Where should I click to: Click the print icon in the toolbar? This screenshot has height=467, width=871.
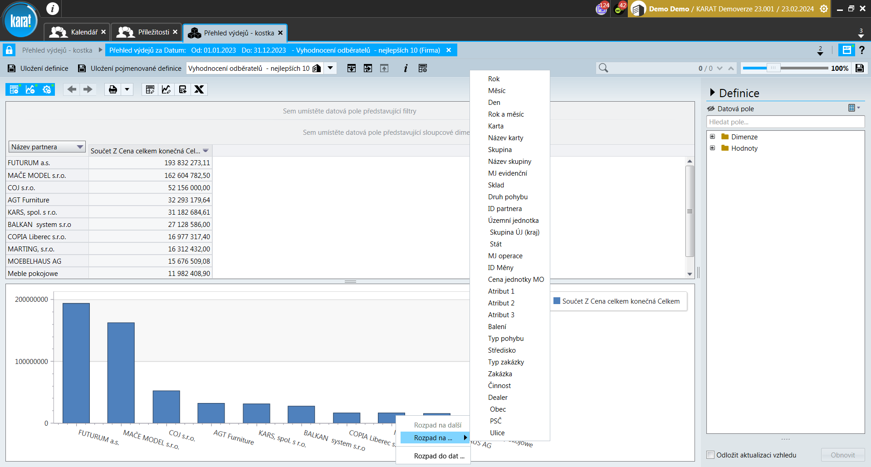(x=113, y=89)
